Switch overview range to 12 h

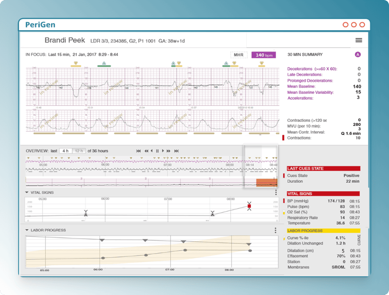coord(79,151)
